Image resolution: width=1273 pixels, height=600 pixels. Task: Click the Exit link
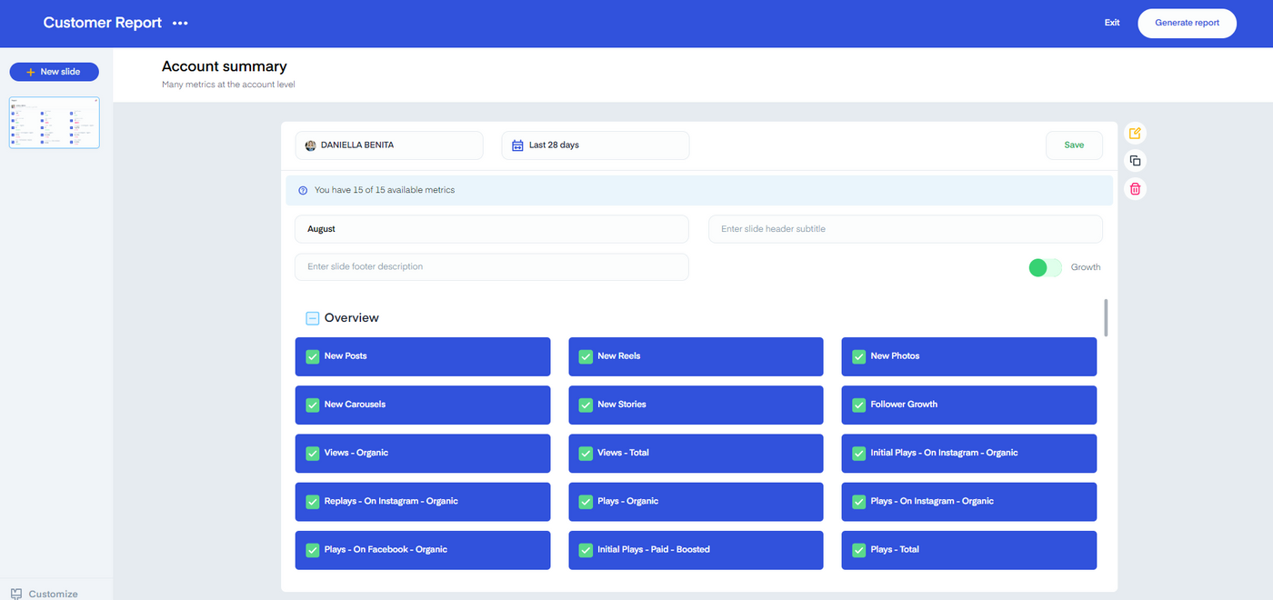1112,23
